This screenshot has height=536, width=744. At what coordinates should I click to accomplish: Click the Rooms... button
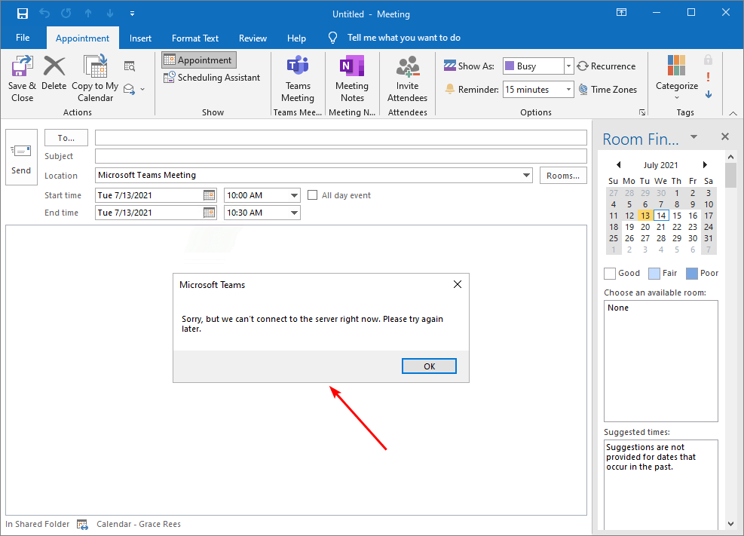pyautogui.click(x=563, y=176)
